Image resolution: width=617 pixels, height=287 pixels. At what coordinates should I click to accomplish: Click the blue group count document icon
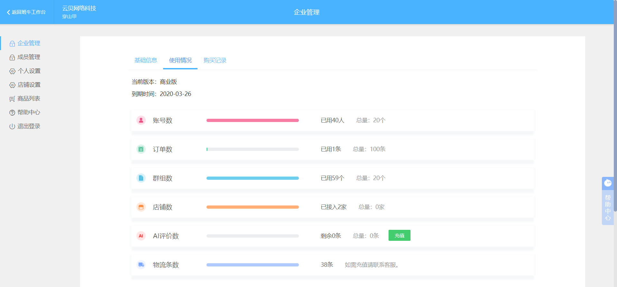(141, 178)
